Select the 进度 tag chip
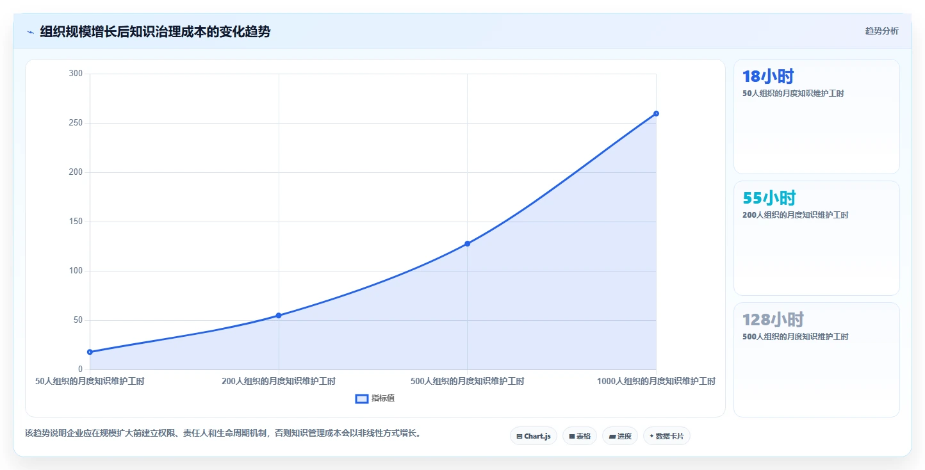The height and width of the screenshot is (470, 925). tap(620, 436)
